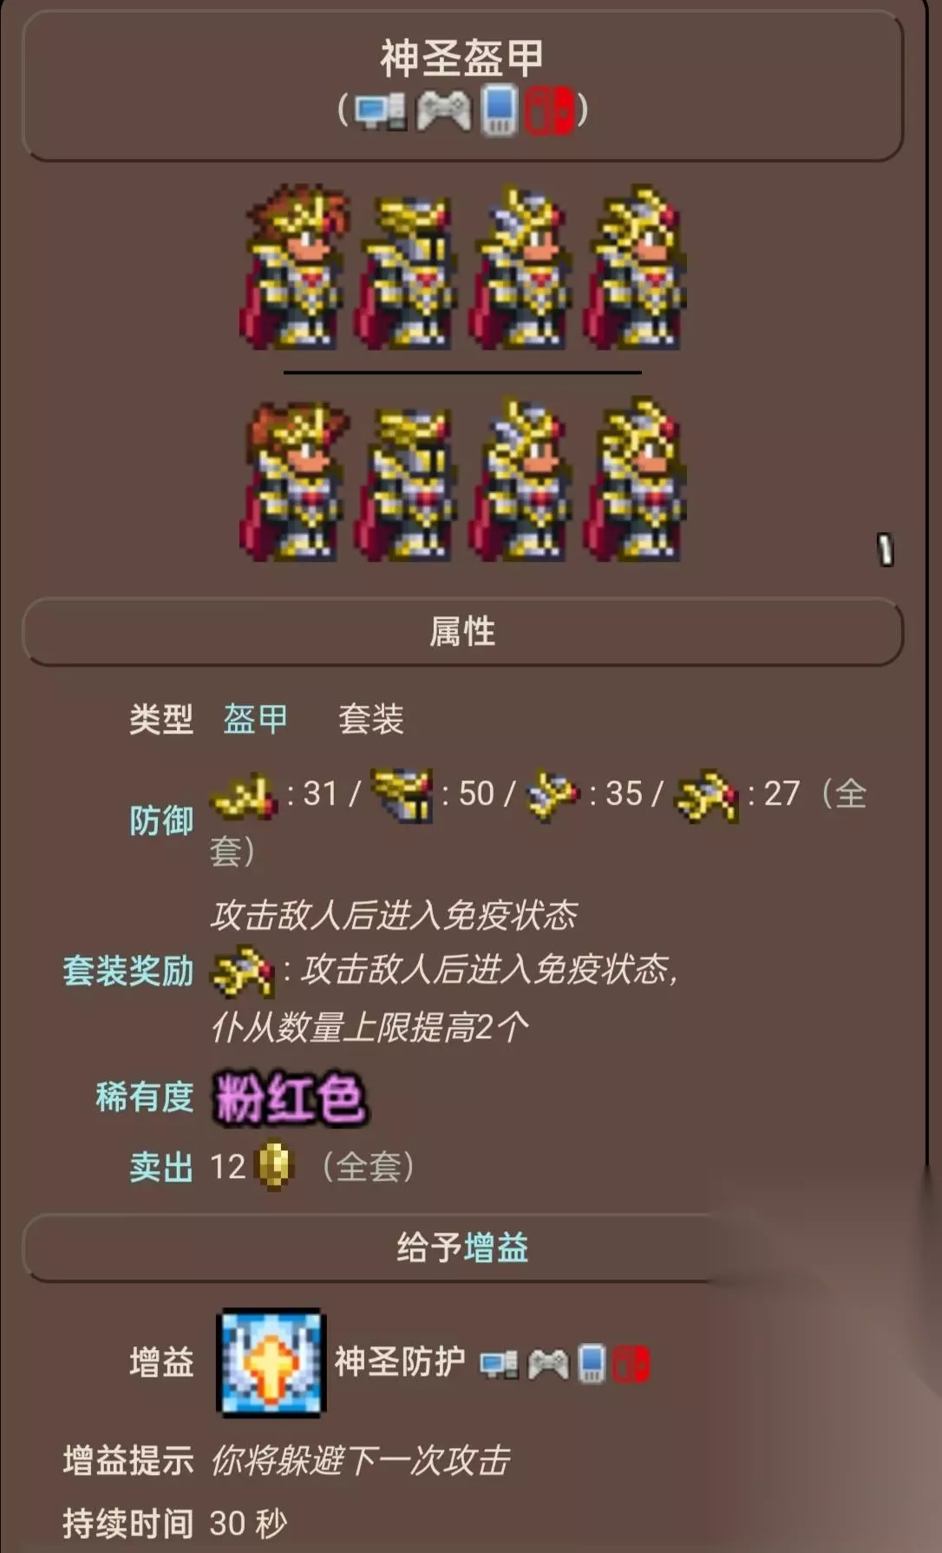Screen dimensions: 942x1553
Task: Click the console gamepad icon in title
Action: [443, 111]
